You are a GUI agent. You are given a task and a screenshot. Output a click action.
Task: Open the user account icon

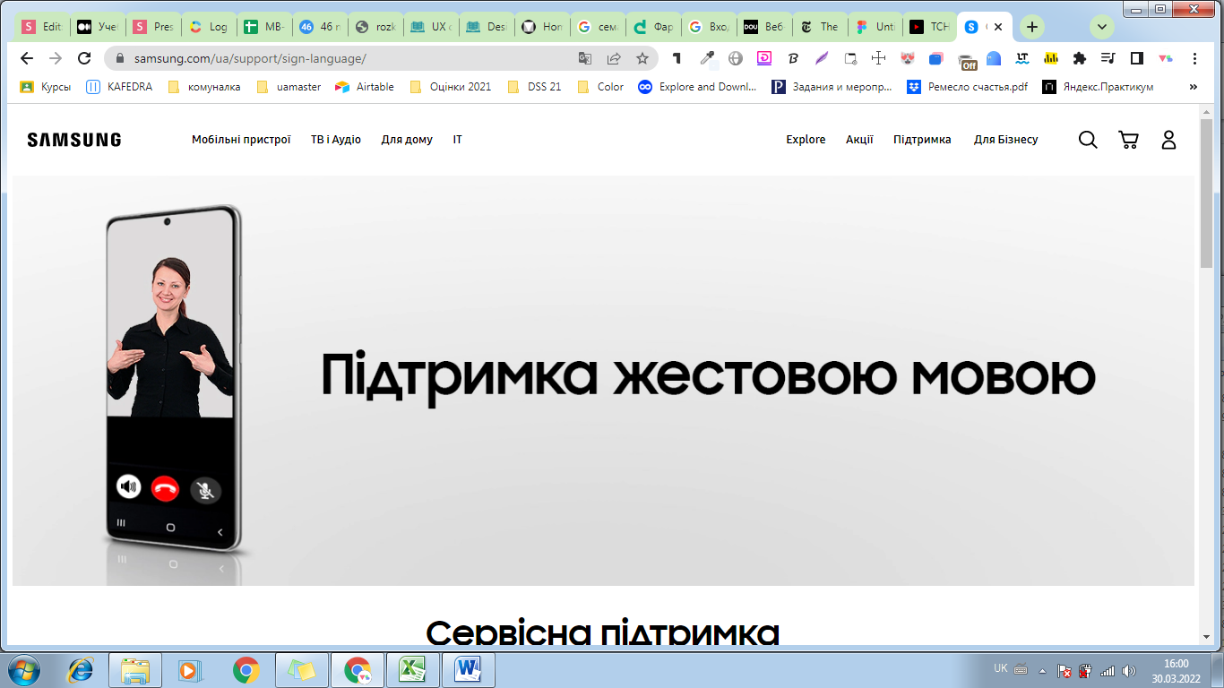point(1168,140)
